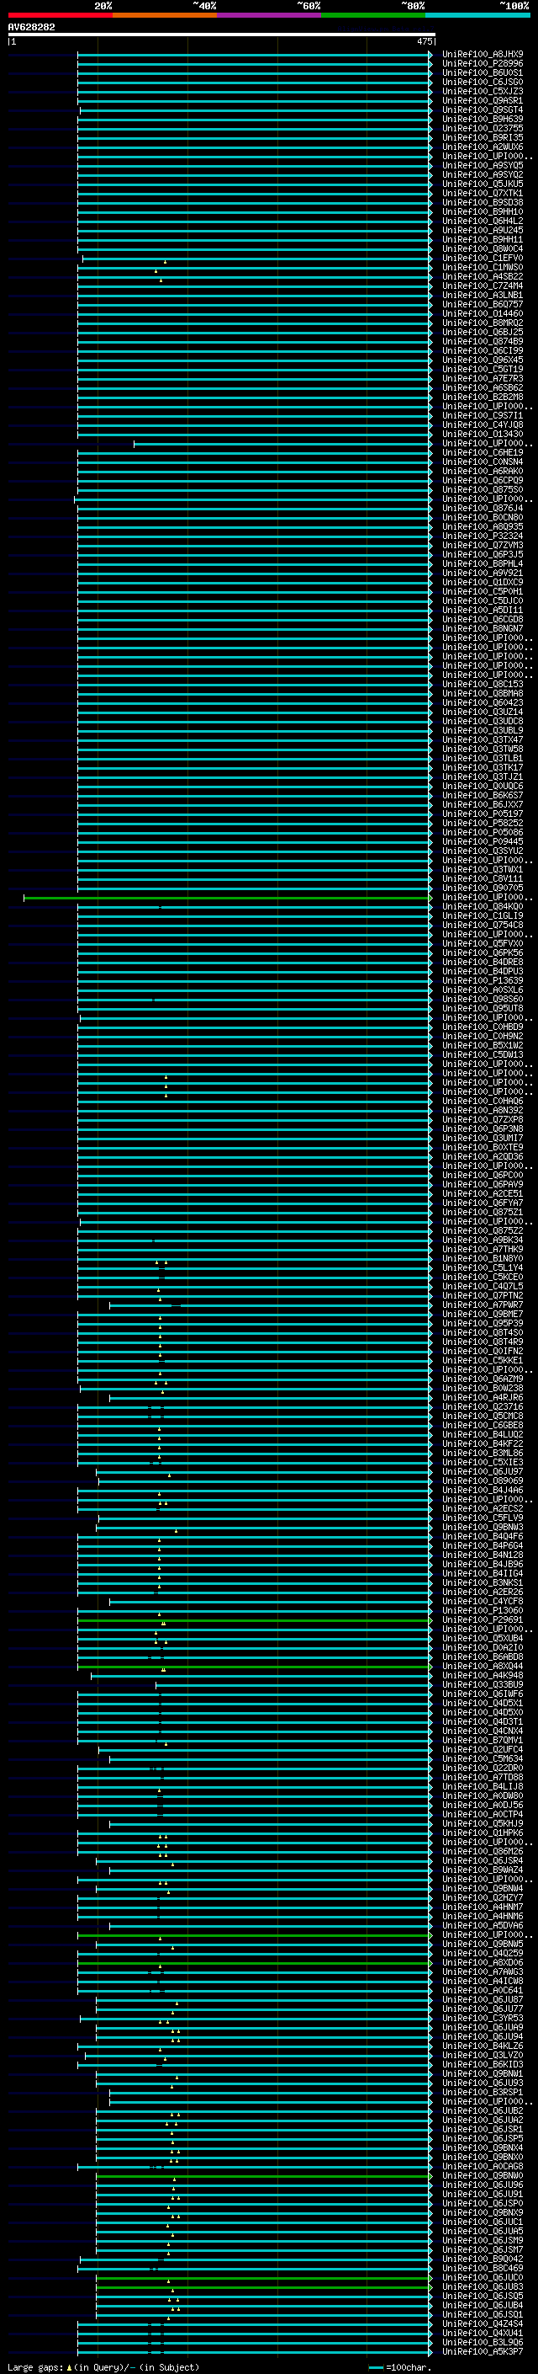
Task: Click the white query sequence bar under AV628282
Action: point(222,34)
